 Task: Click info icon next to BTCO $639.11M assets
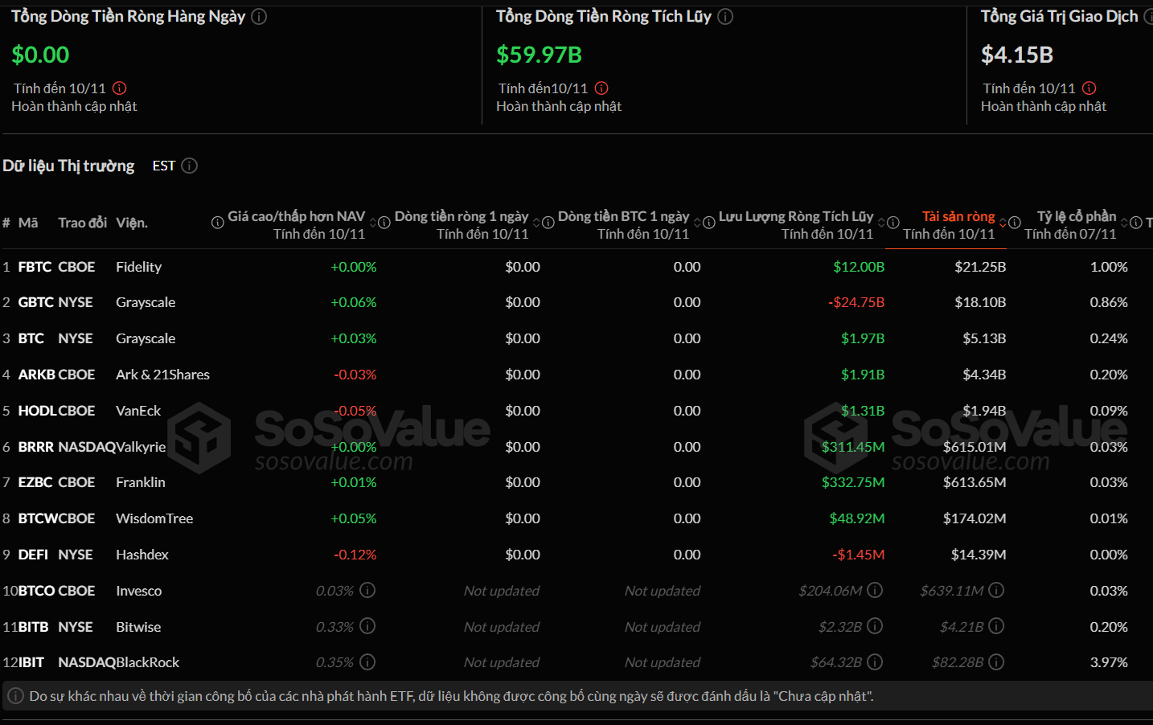(996, 590)
